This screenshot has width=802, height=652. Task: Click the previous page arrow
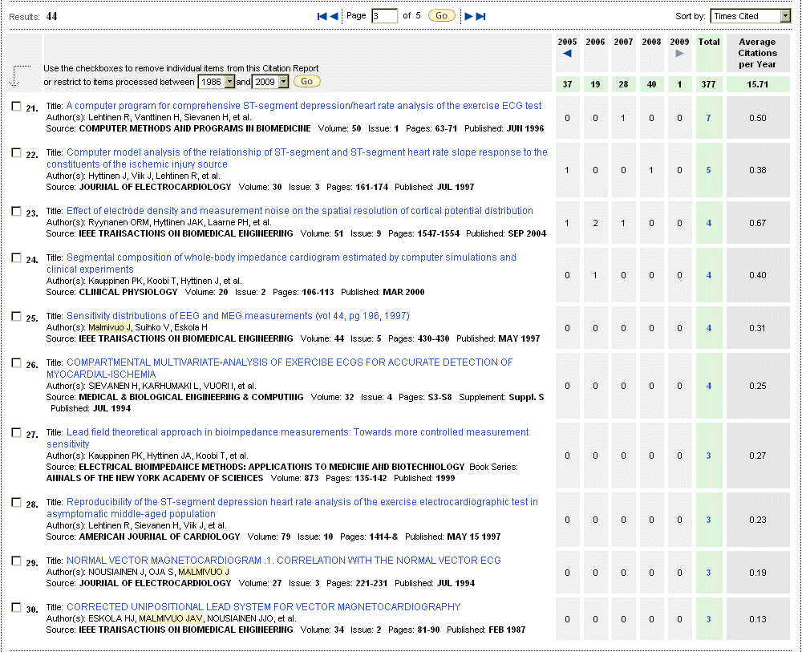coord(333,16)
